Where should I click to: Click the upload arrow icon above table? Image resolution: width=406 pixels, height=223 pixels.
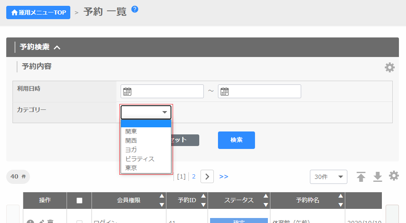point(361,177)
